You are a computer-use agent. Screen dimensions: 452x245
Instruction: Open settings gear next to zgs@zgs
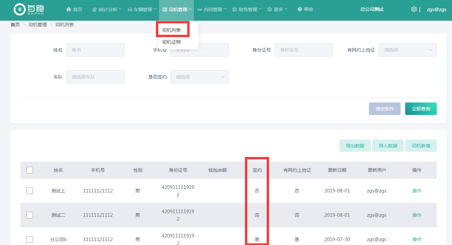coord(414,10)
